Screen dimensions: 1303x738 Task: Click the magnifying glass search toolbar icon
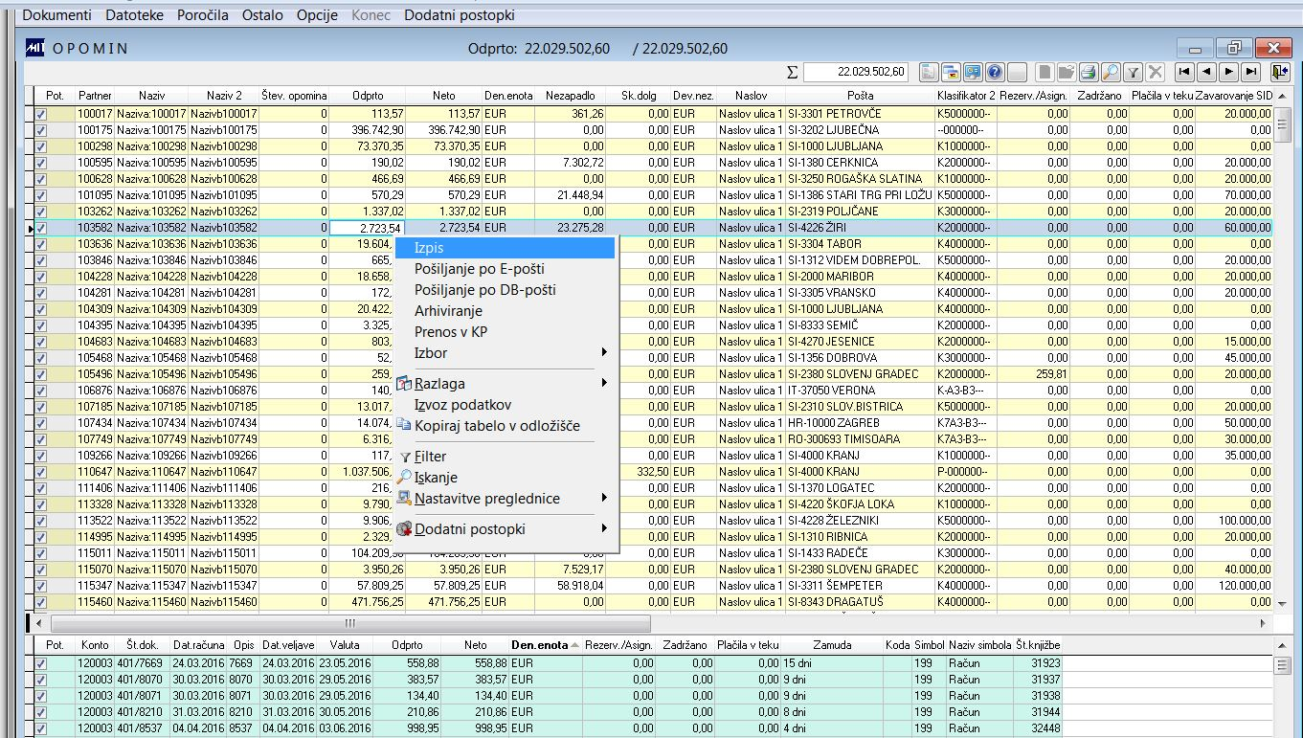coord(1110,72)
